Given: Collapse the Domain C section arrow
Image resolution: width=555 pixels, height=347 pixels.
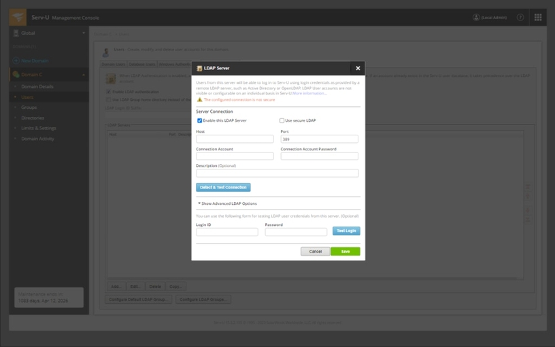Looking at the screenshot, I should 84,74.
